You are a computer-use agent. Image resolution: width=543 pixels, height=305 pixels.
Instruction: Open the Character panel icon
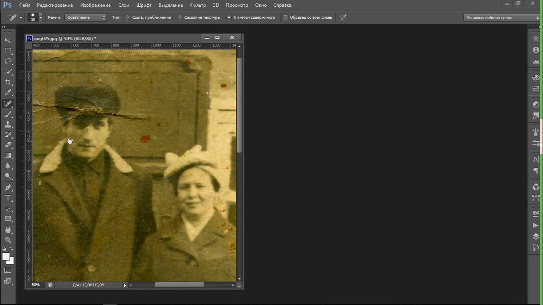[536, 160]
